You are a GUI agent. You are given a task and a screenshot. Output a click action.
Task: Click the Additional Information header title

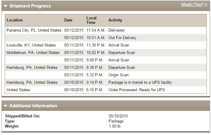33,106
